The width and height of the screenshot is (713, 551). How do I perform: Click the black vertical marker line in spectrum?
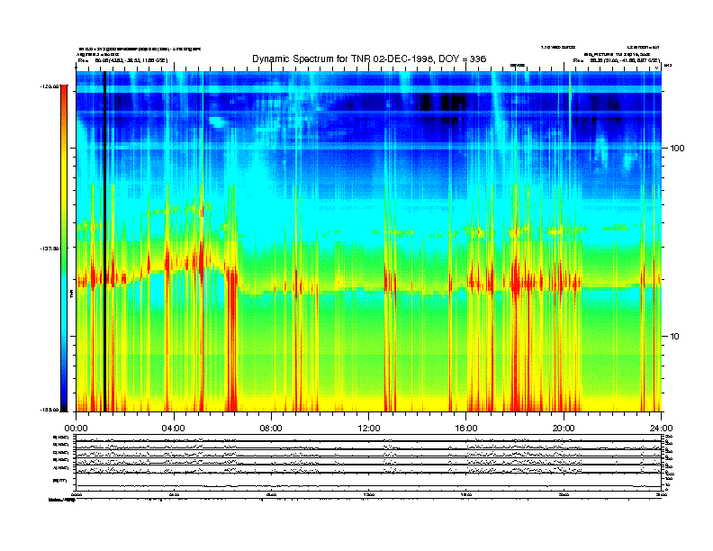[104, 241]
